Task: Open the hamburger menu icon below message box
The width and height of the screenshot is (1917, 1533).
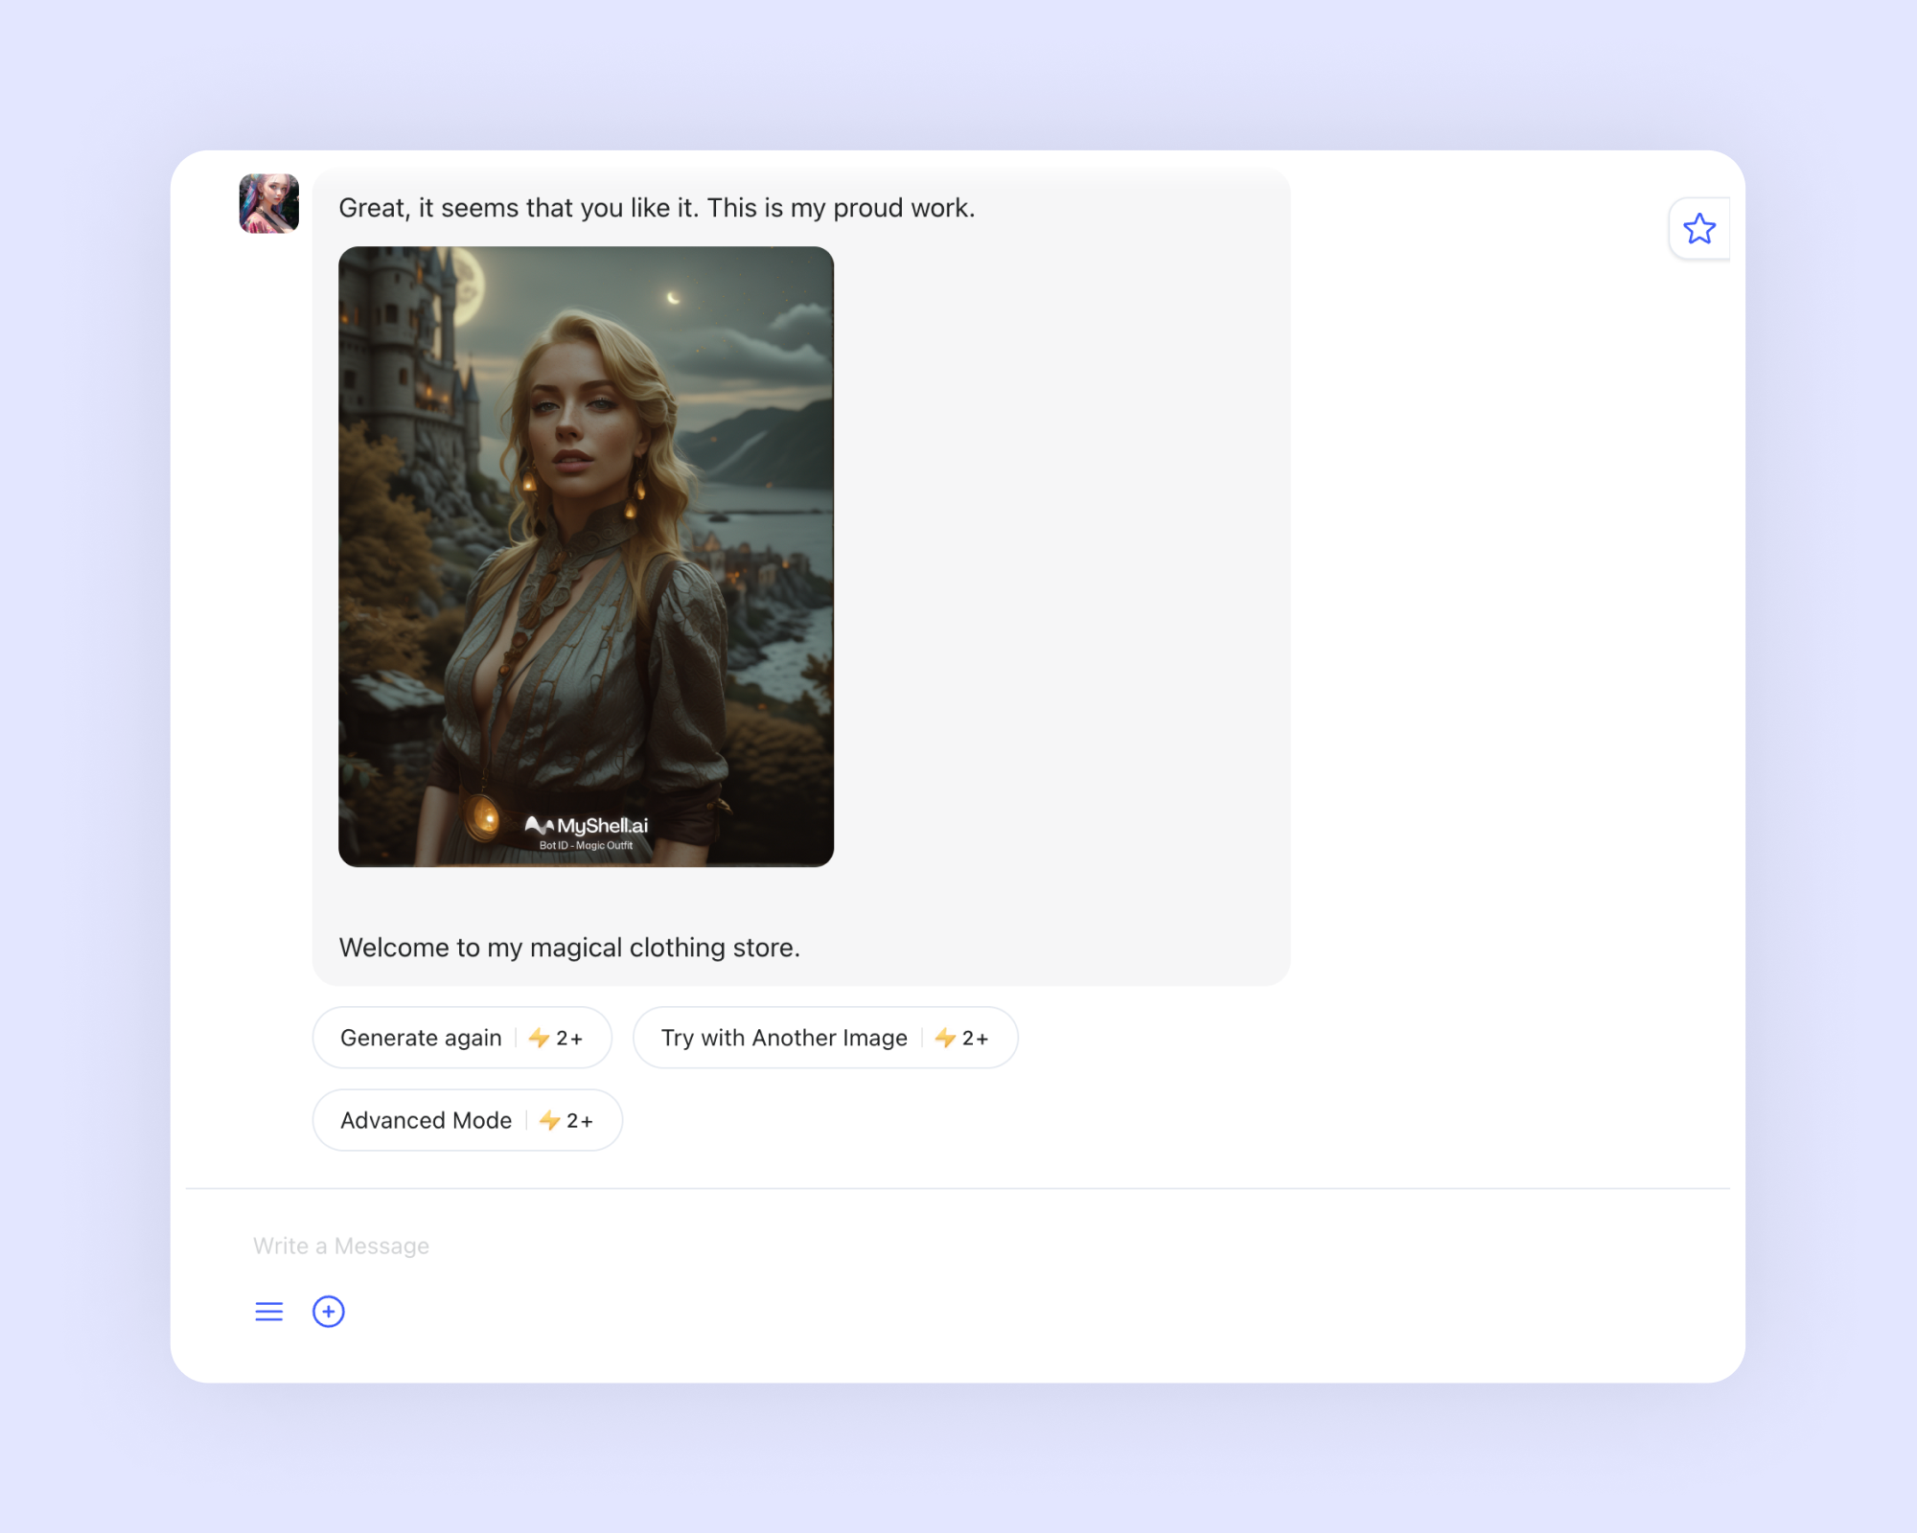Action: tap(269, 1312)
